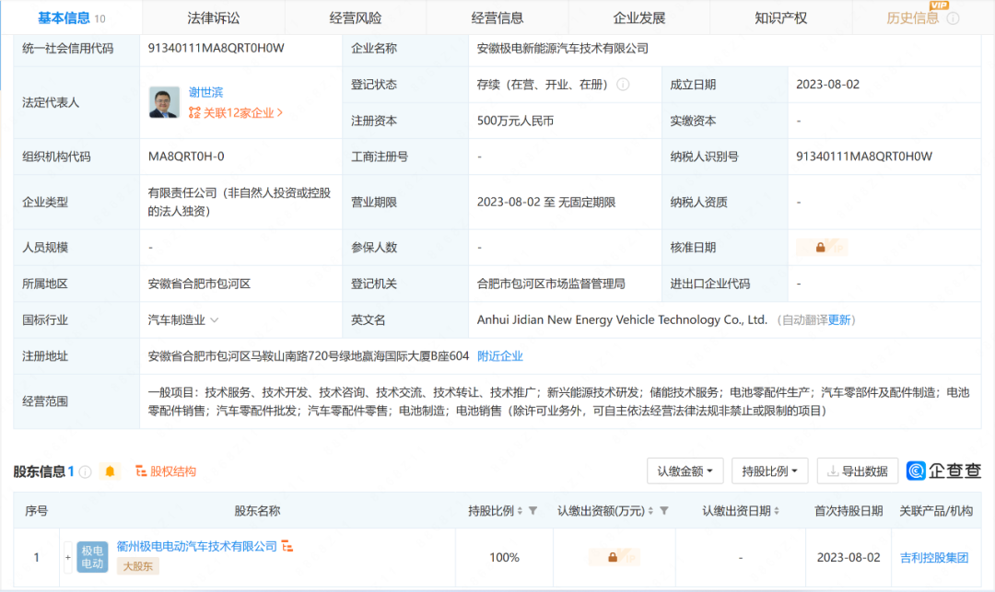This screenshot has height=592, width=995.
Task: Click the 股权结构 tree icon
Action: 141,471
